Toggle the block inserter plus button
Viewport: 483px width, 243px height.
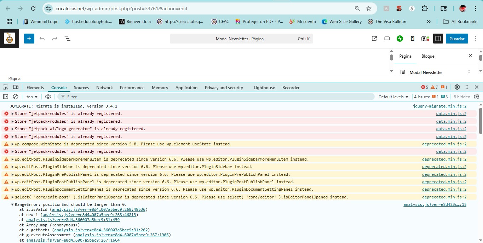[29, 39]
